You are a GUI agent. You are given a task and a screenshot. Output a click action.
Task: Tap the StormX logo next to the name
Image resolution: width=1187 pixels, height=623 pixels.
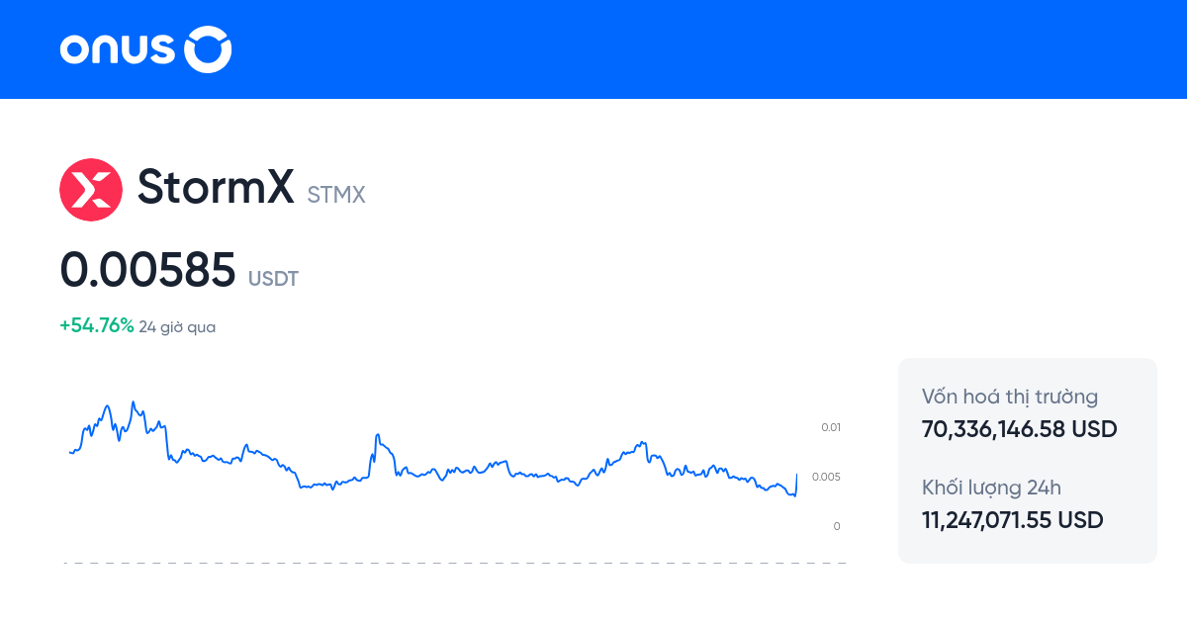91,189
